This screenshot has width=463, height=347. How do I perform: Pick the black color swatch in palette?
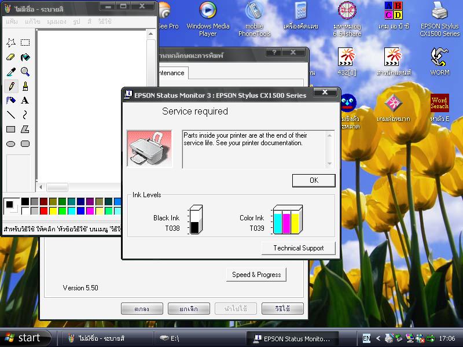25,201
